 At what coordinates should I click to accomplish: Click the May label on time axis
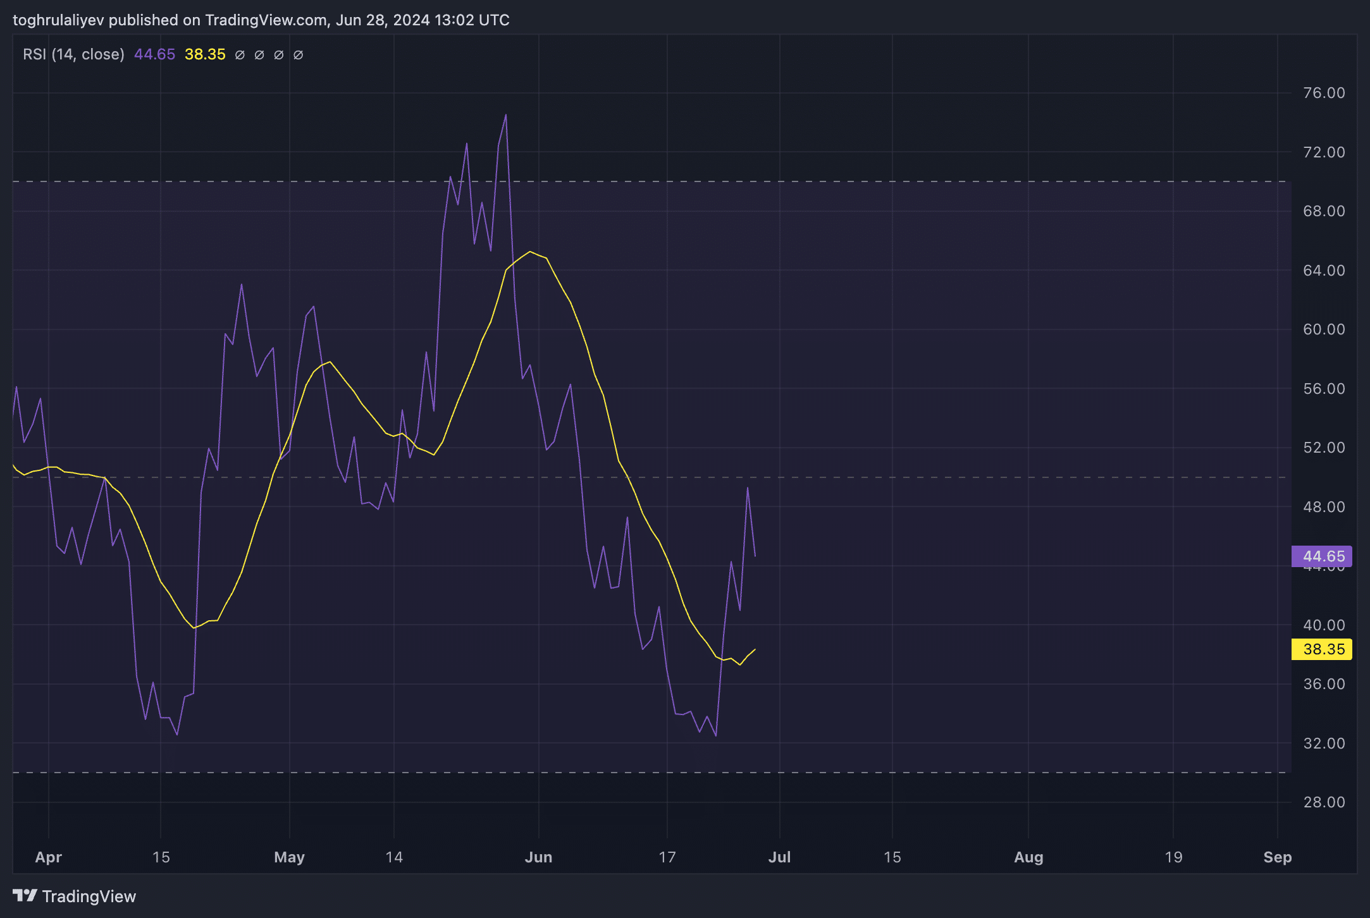point(290,857)
